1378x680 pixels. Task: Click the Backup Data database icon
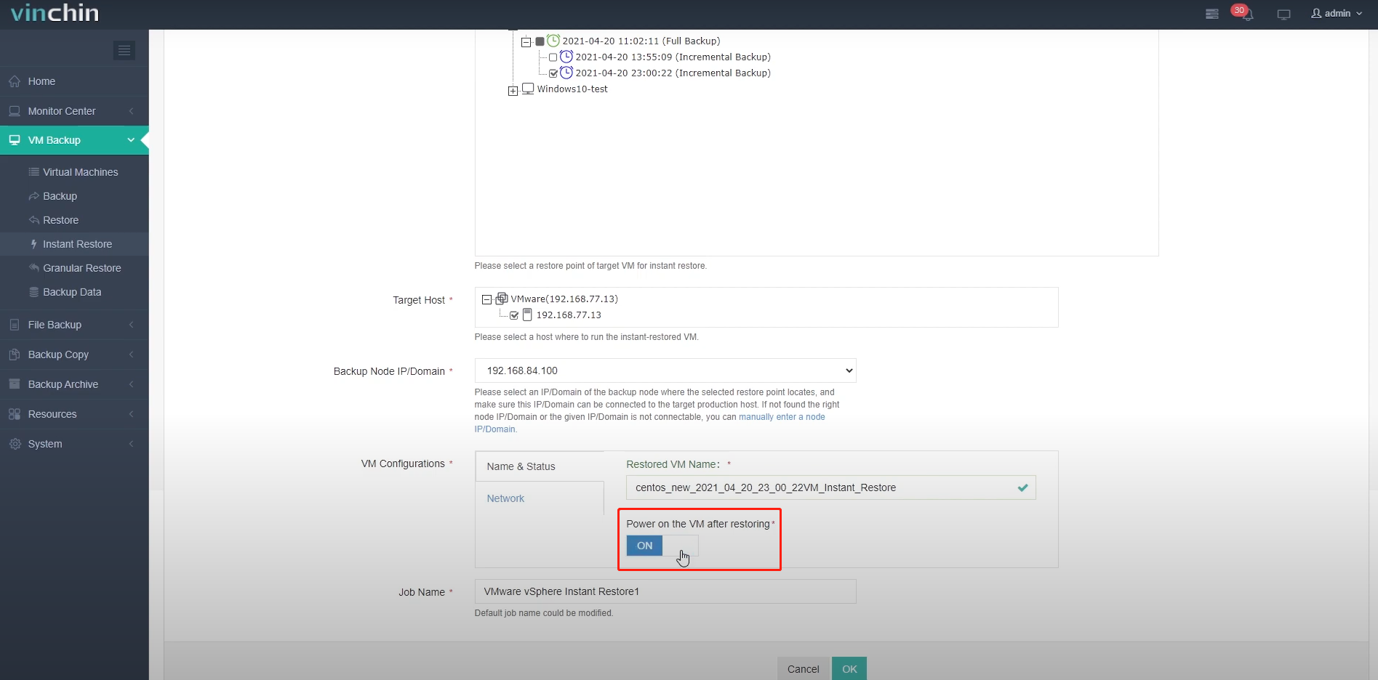[33, 292]
